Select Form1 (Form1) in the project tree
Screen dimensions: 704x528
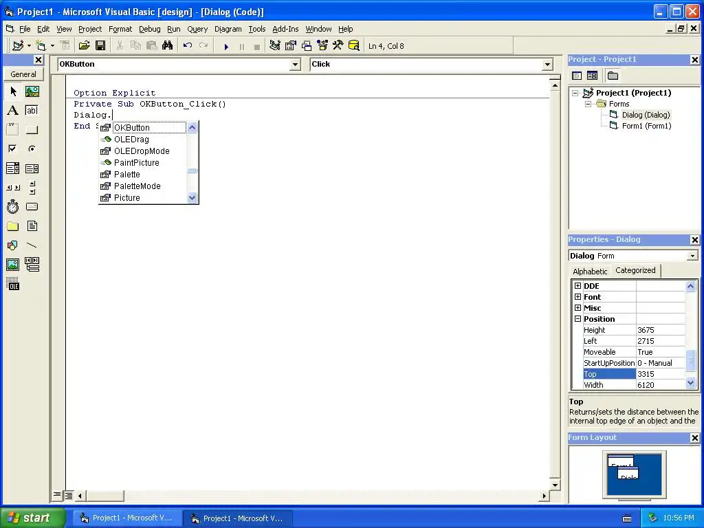click(646, 126)
